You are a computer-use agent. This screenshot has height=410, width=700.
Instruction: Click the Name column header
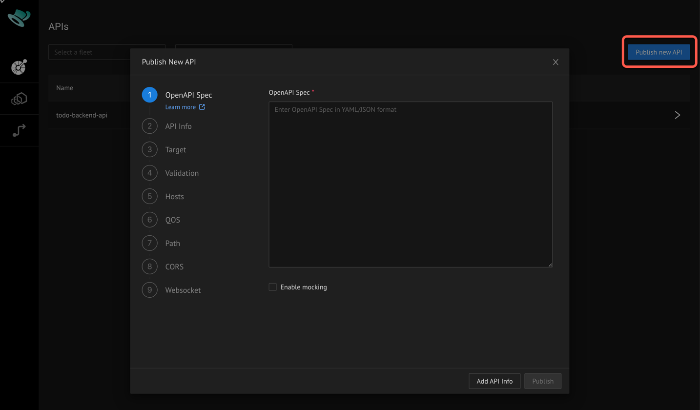(x=64, y=88)
